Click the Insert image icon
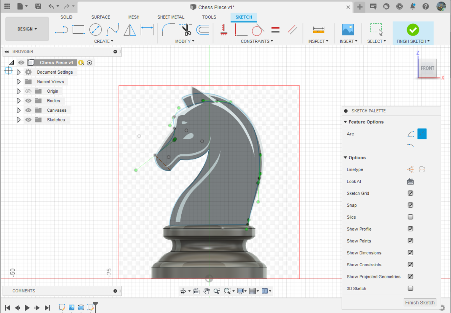The width and height of the screenshot is (451, 313). [348, 30]
